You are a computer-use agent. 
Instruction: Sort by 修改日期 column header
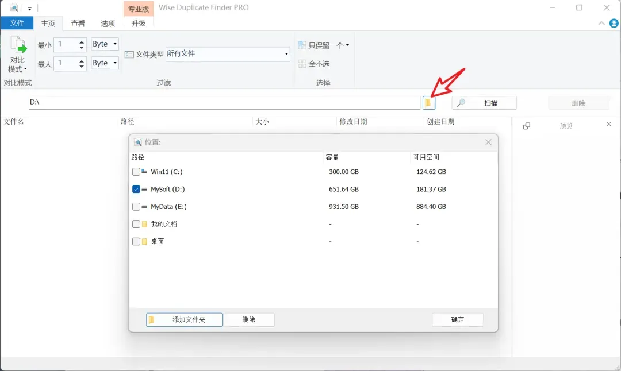[353, 121]
